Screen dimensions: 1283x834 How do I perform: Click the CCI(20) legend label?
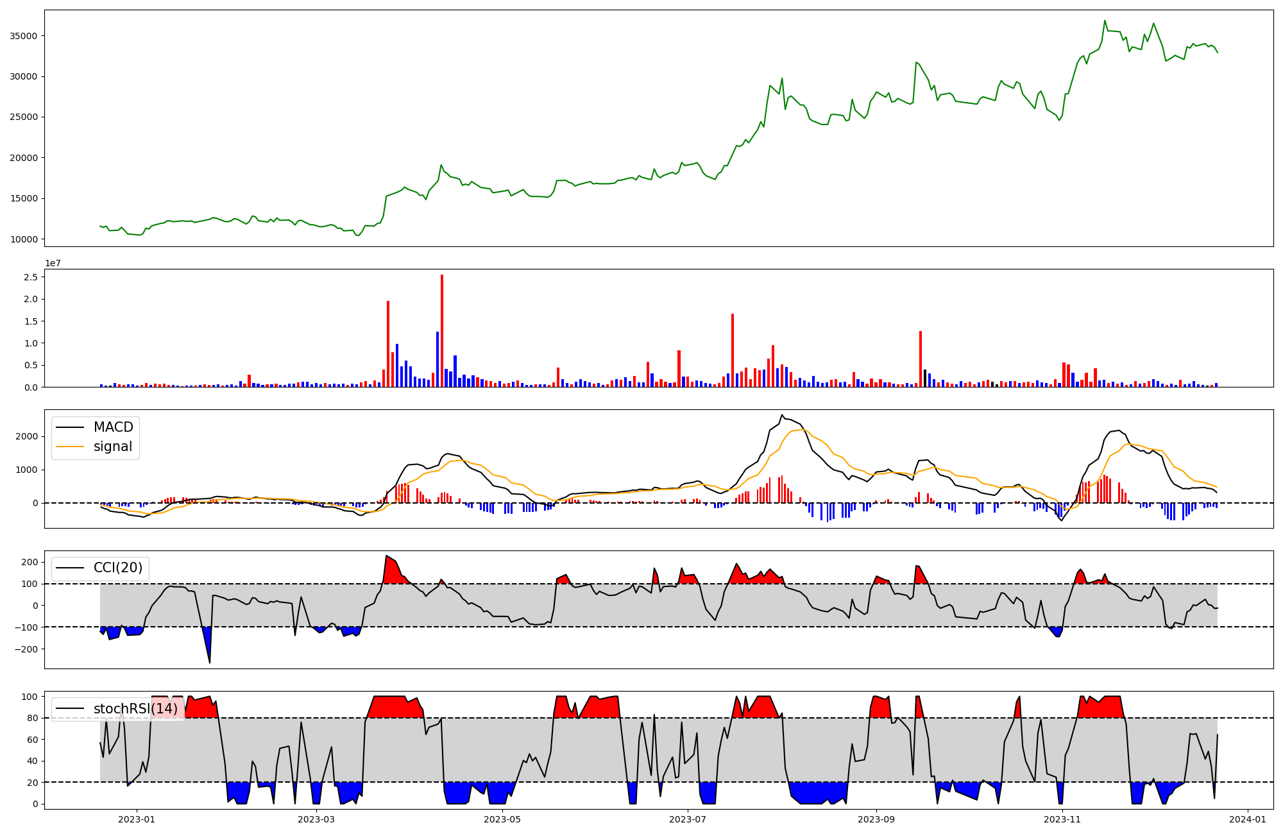[118, 568]
